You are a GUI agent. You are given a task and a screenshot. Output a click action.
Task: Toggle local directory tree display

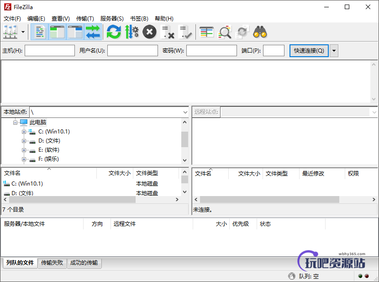click(57, 32)
